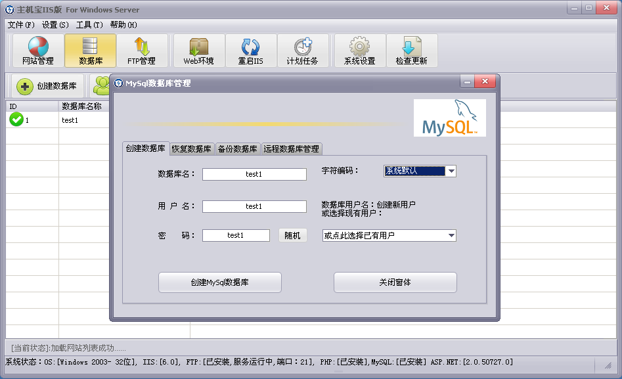Open the Web环境 toolbar icon
Viewport: 622px width, 379px height.
click(199, 51)
